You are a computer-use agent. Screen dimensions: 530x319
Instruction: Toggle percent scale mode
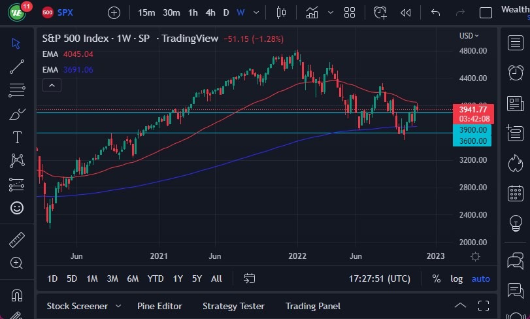pyautogui.click(x=436, y=278)
